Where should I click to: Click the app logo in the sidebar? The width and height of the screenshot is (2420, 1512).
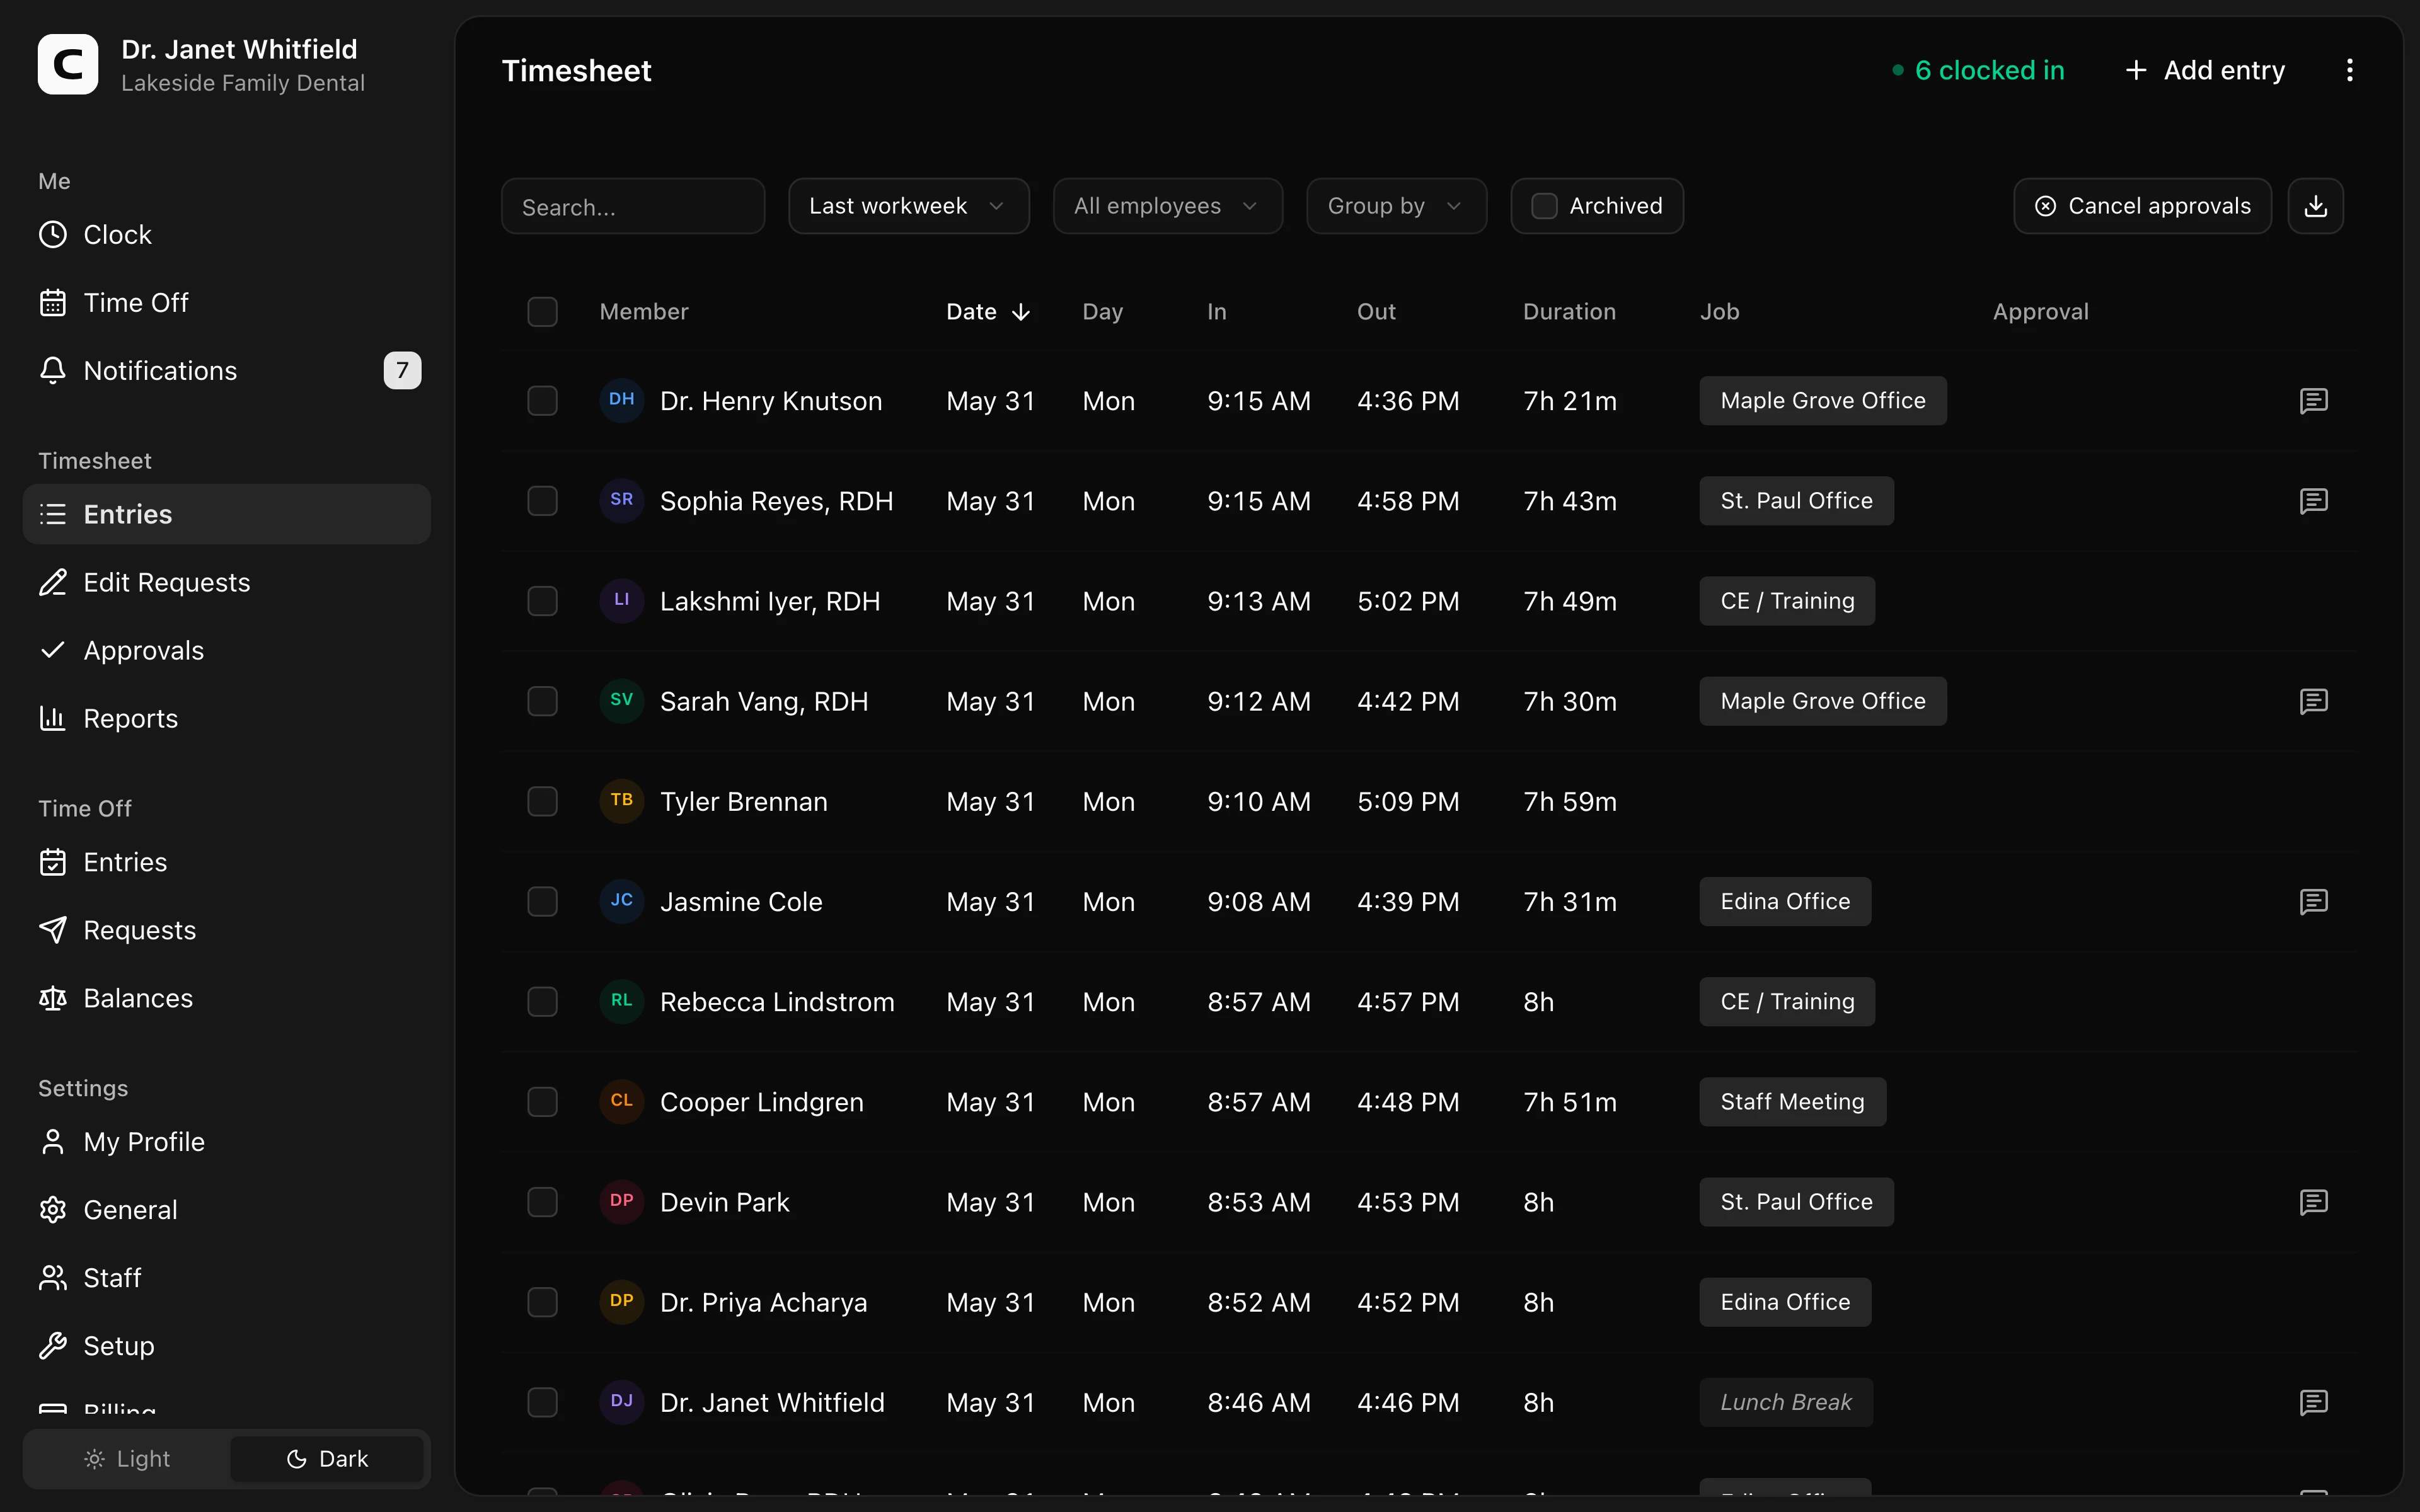coord(68,65)
